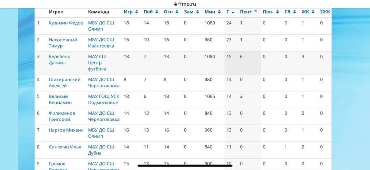Sort by ЖК column sort icon
Viewport: 370px width, 170px height.
point(313,12)
